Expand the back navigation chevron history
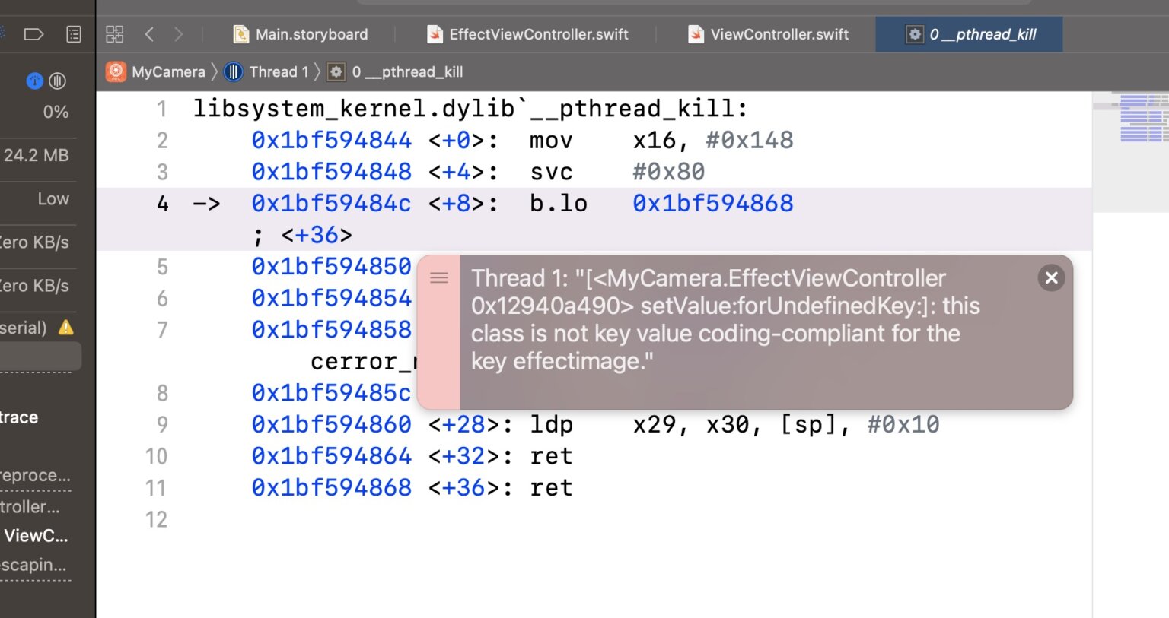This screenshot has height=618, width=1169. (x=149, y=33)
